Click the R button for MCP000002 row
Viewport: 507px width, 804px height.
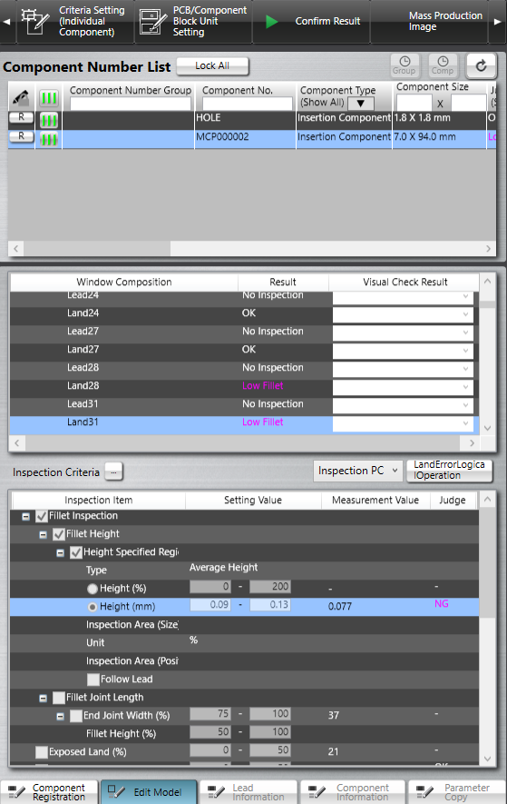point(21,136)
